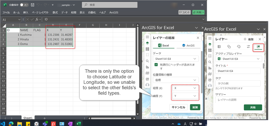Screen dimensions: 269x126
Task: Click Search magnifier icon in Add Layer pane sidebar
Action: pyautogui.click(x=147, y=61)
